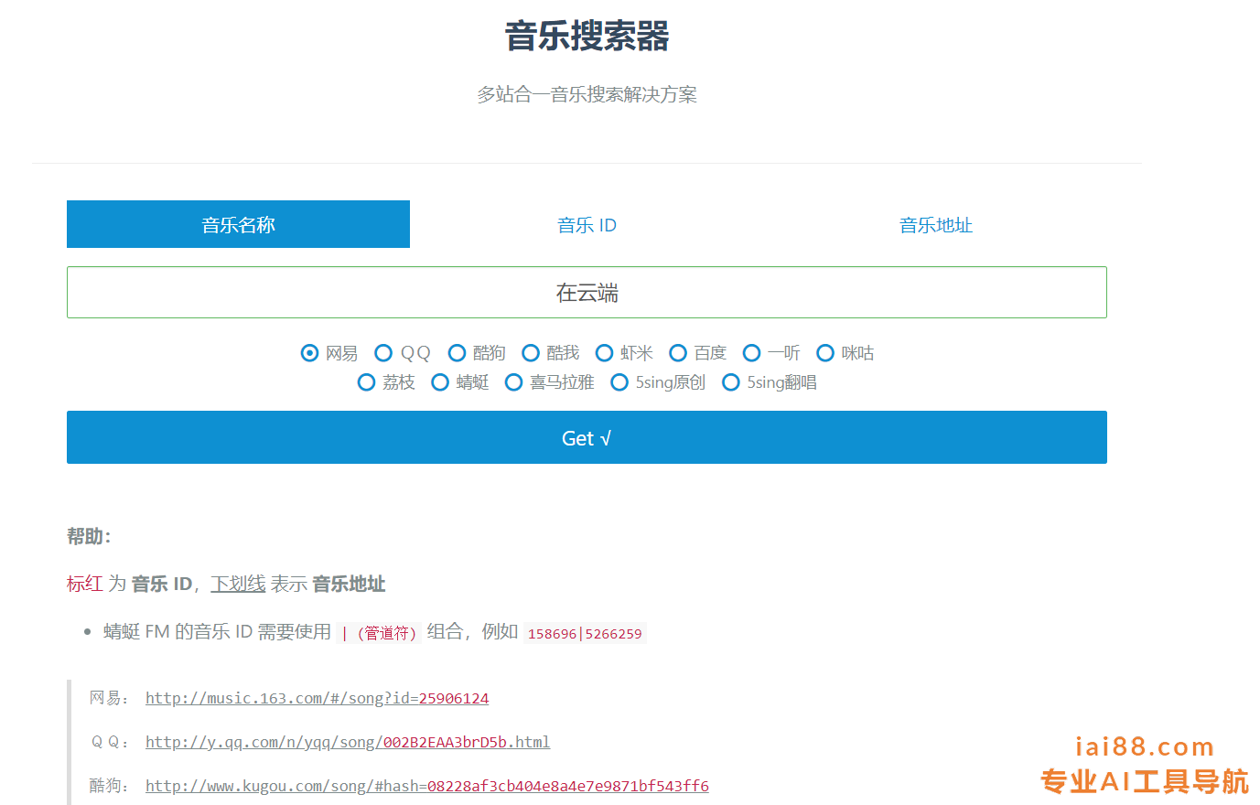Image resolution: width=1260 pixels, height=805 pixels.
Task: Click the 音乐搜索器 page title
Action: tap(587, 37)
